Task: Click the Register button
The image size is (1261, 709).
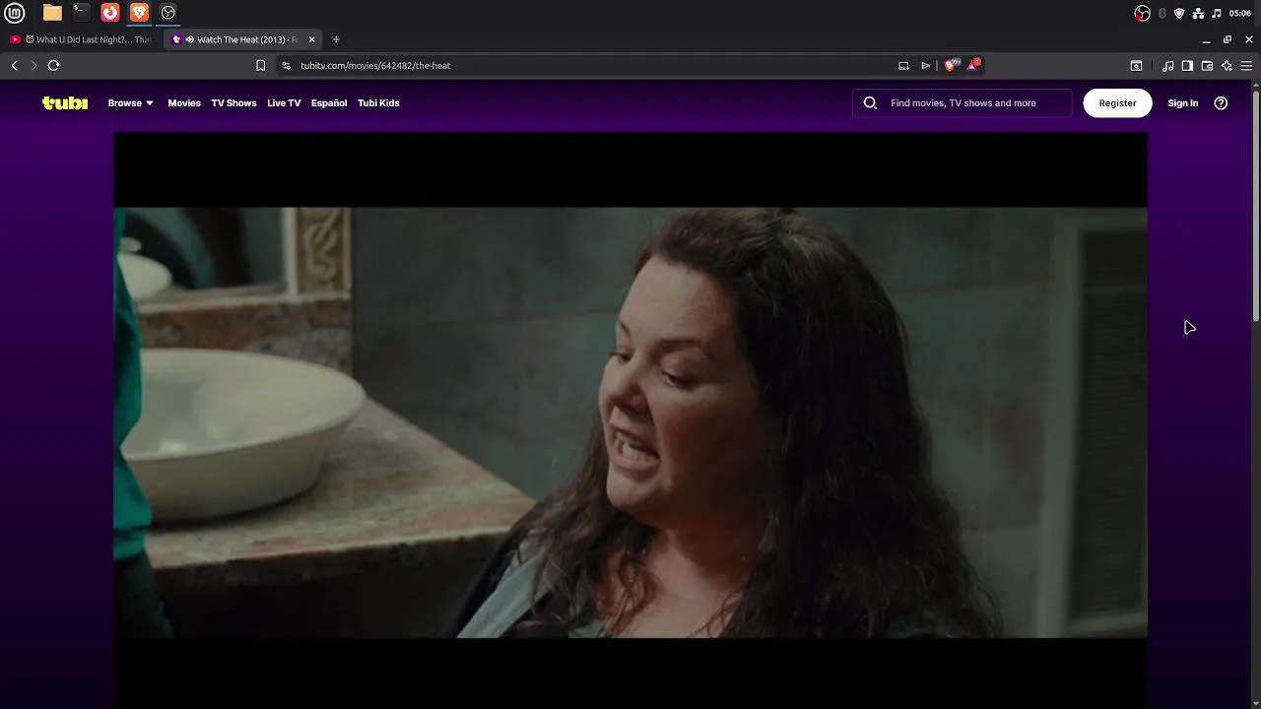Action: pyautogui.click(x=1117, y=102)
